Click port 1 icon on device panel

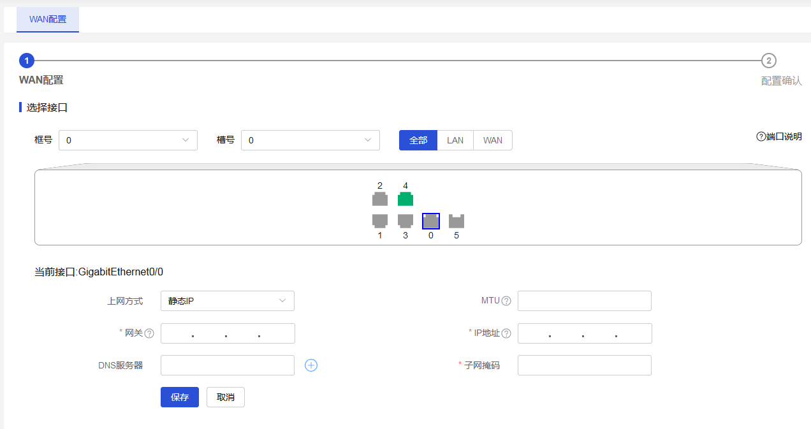pyautogui.click(x=380, y=221)
